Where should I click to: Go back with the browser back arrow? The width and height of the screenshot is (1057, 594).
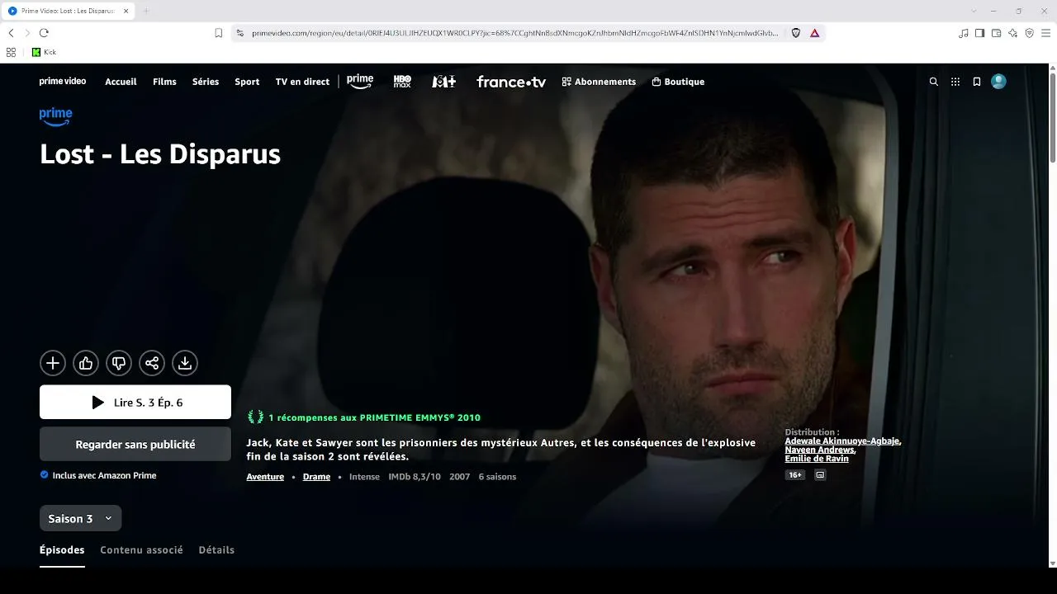[11, 33]
